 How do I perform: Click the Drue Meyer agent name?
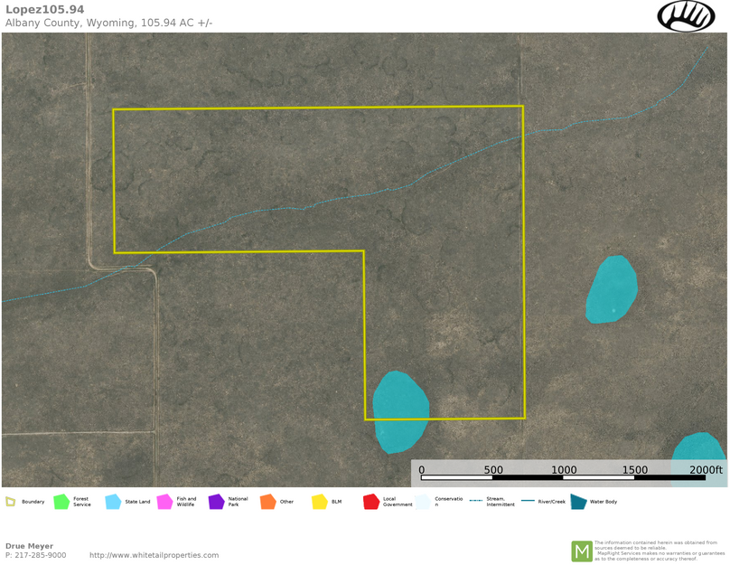(29, 546)
